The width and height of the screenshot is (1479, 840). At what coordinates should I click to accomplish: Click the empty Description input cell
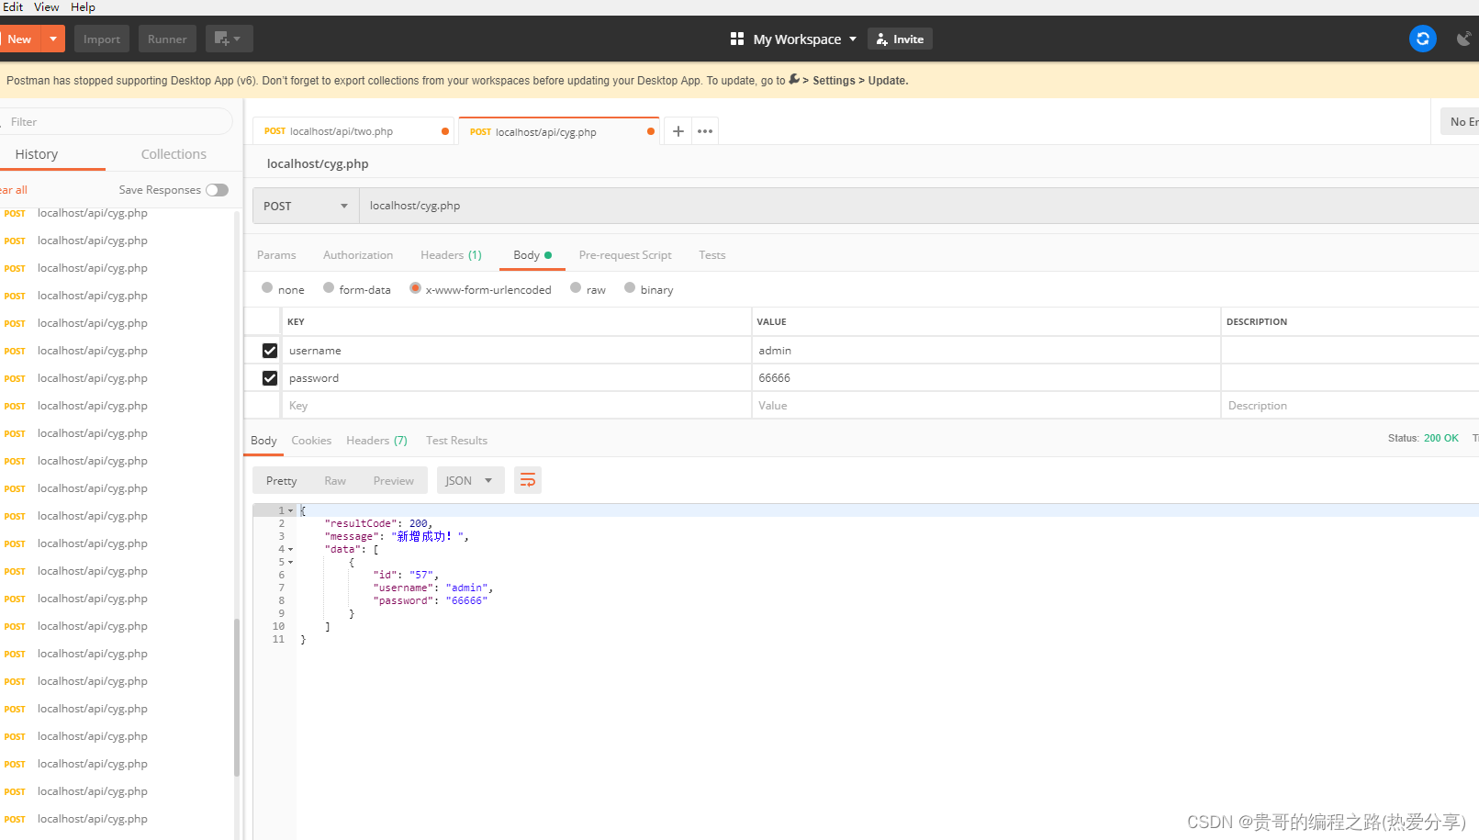[1350, 406]
